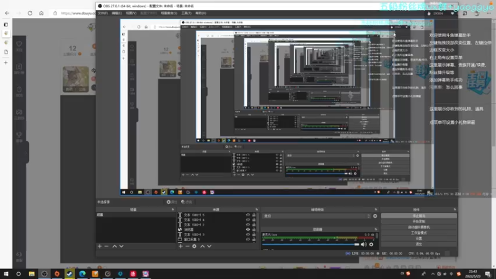Toggle visibility of 浏览器 source

click(247, 229)
